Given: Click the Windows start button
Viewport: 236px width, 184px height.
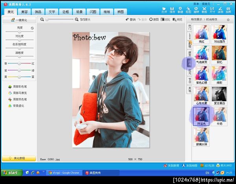Looking at the screenshot, I should click(x=12, y=173).
